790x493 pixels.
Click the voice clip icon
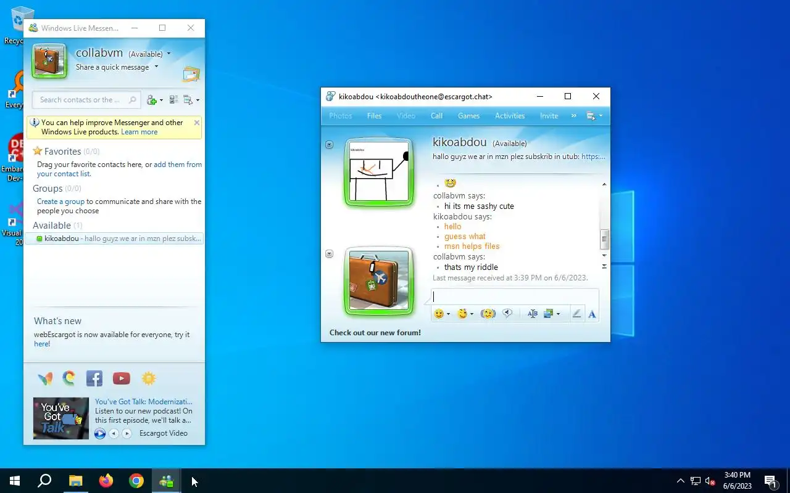pos(507,314)
